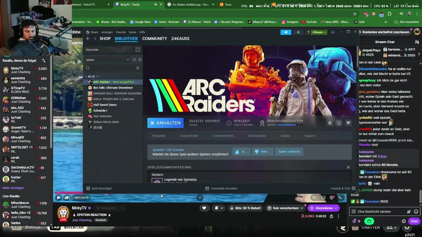Open COMMUNITY tab in Steam
The height and width of the screenshot is (237, 422).
tap(155, 39)
